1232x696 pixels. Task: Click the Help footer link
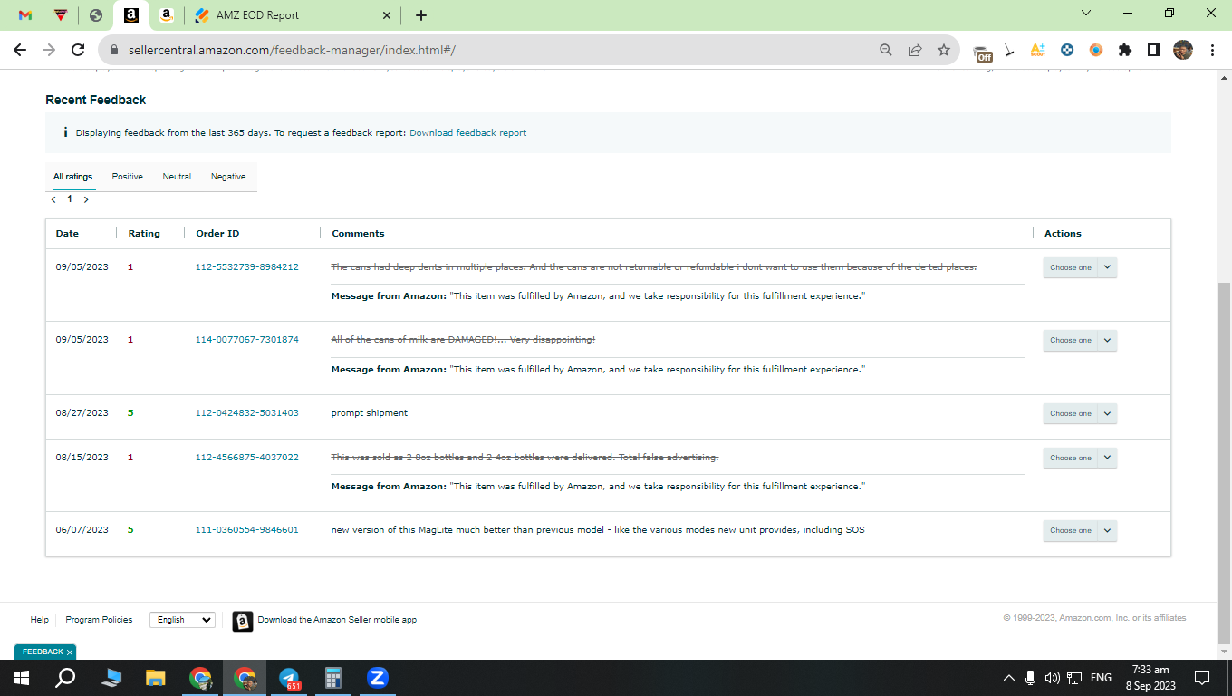coord(40,620)
